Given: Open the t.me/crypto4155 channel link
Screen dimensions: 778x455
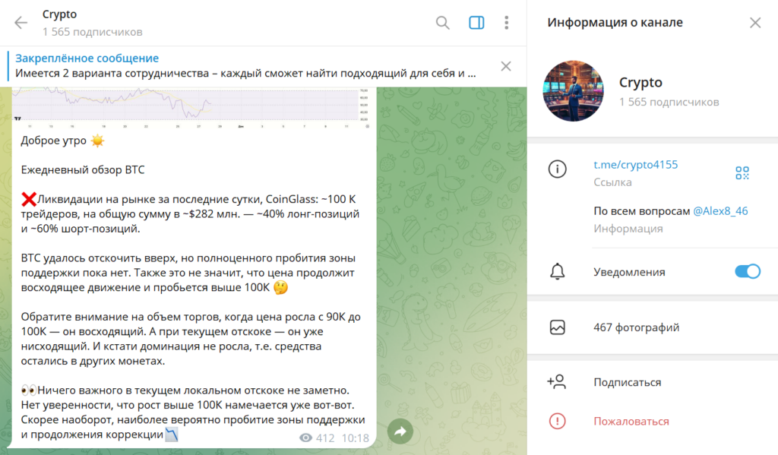Looking at the screenshot, I should point(636,165).
